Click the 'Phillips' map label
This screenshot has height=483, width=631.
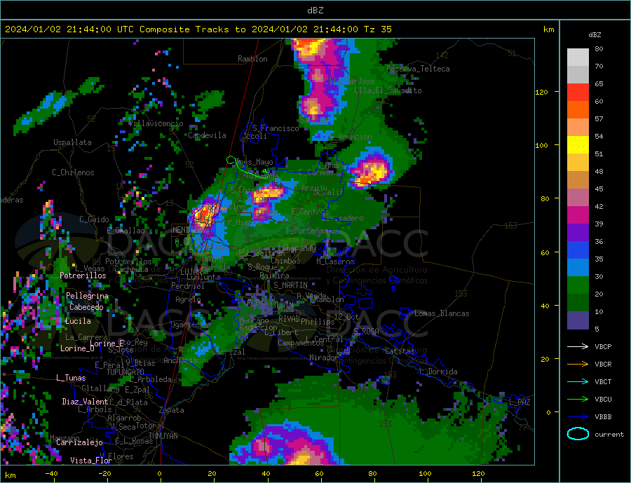click(x=318, y=322)
